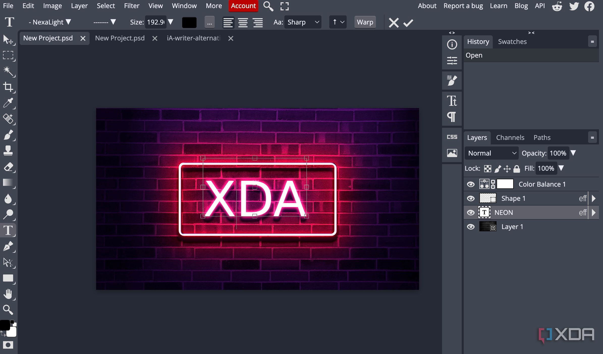Apply center text alignment
The height and width of the screenshot is (354, 603).
coord(243,22)
